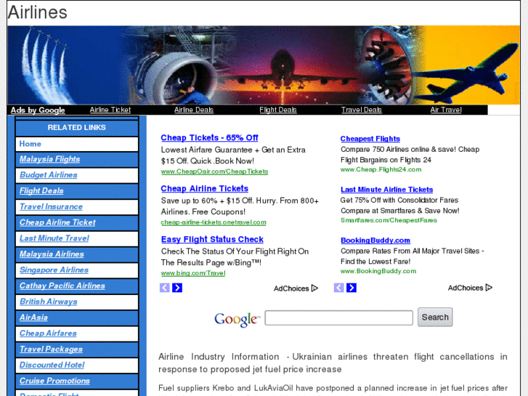This screenshot has width=528, height=396.
Task: Click previous arrow under left ad column
Action: coord(165,288)
